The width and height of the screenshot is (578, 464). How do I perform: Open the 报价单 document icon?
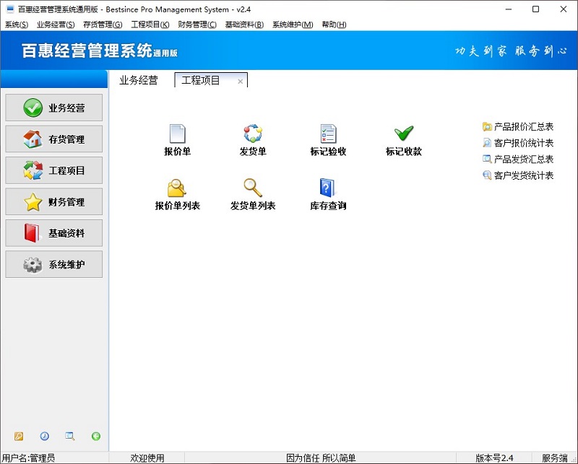tap(177, 133)
